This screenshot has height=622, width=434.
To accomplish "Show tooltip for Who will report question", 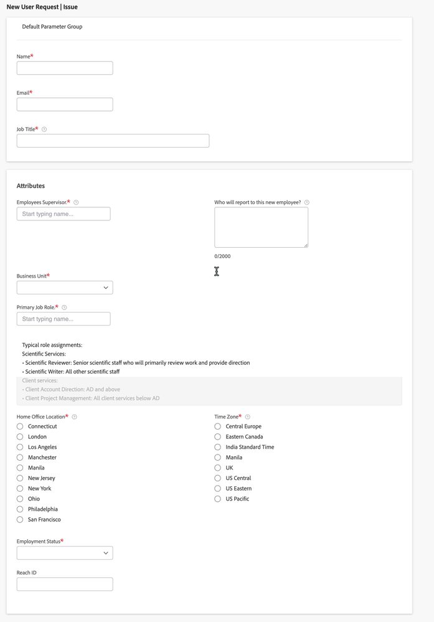I will click(306, 202).
